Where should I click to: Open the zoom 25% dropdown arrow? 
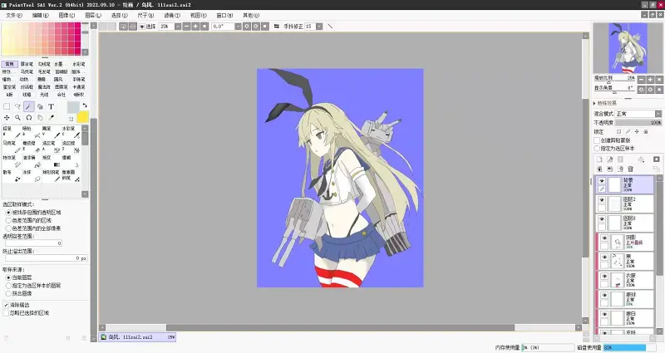178,27
